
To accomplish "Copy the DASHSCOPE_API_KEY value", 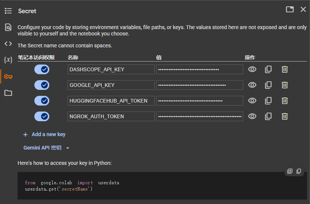I will pos(268,69).
